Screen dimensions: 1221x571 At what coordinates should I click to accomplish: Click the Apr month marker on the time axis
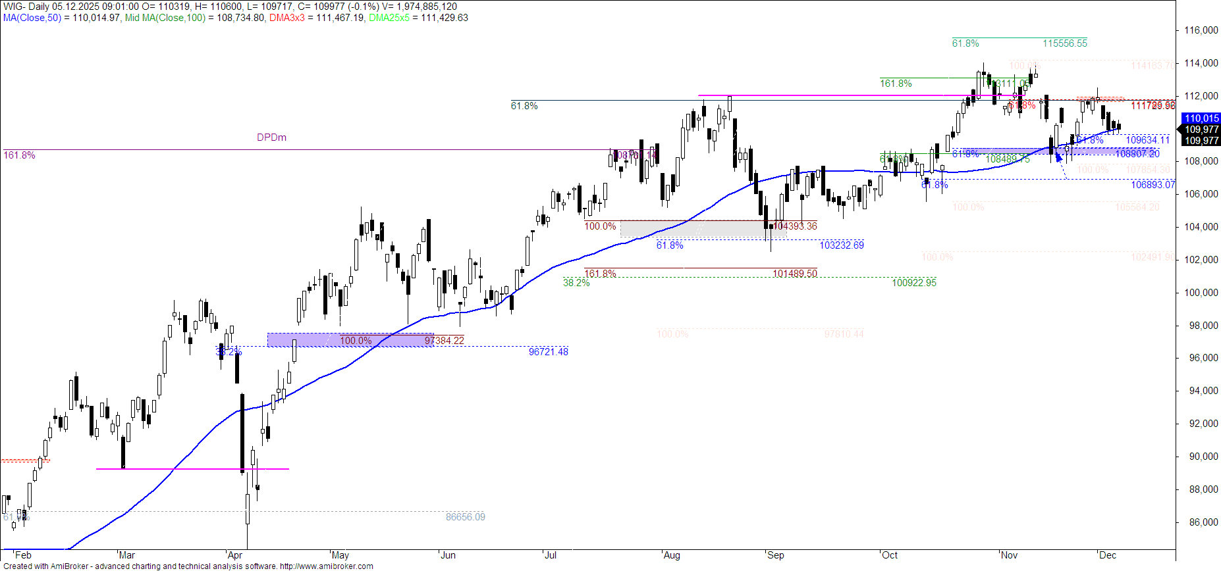(x=234, y=555)
